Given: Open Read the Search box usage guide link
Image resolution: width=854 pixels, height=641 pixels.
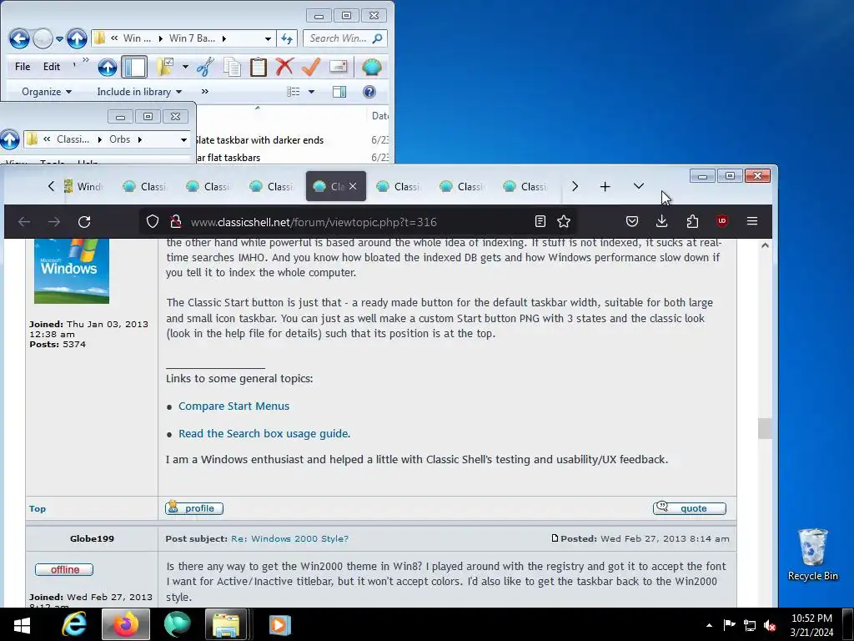Looking at the screenshot, I should coord(264,434).
